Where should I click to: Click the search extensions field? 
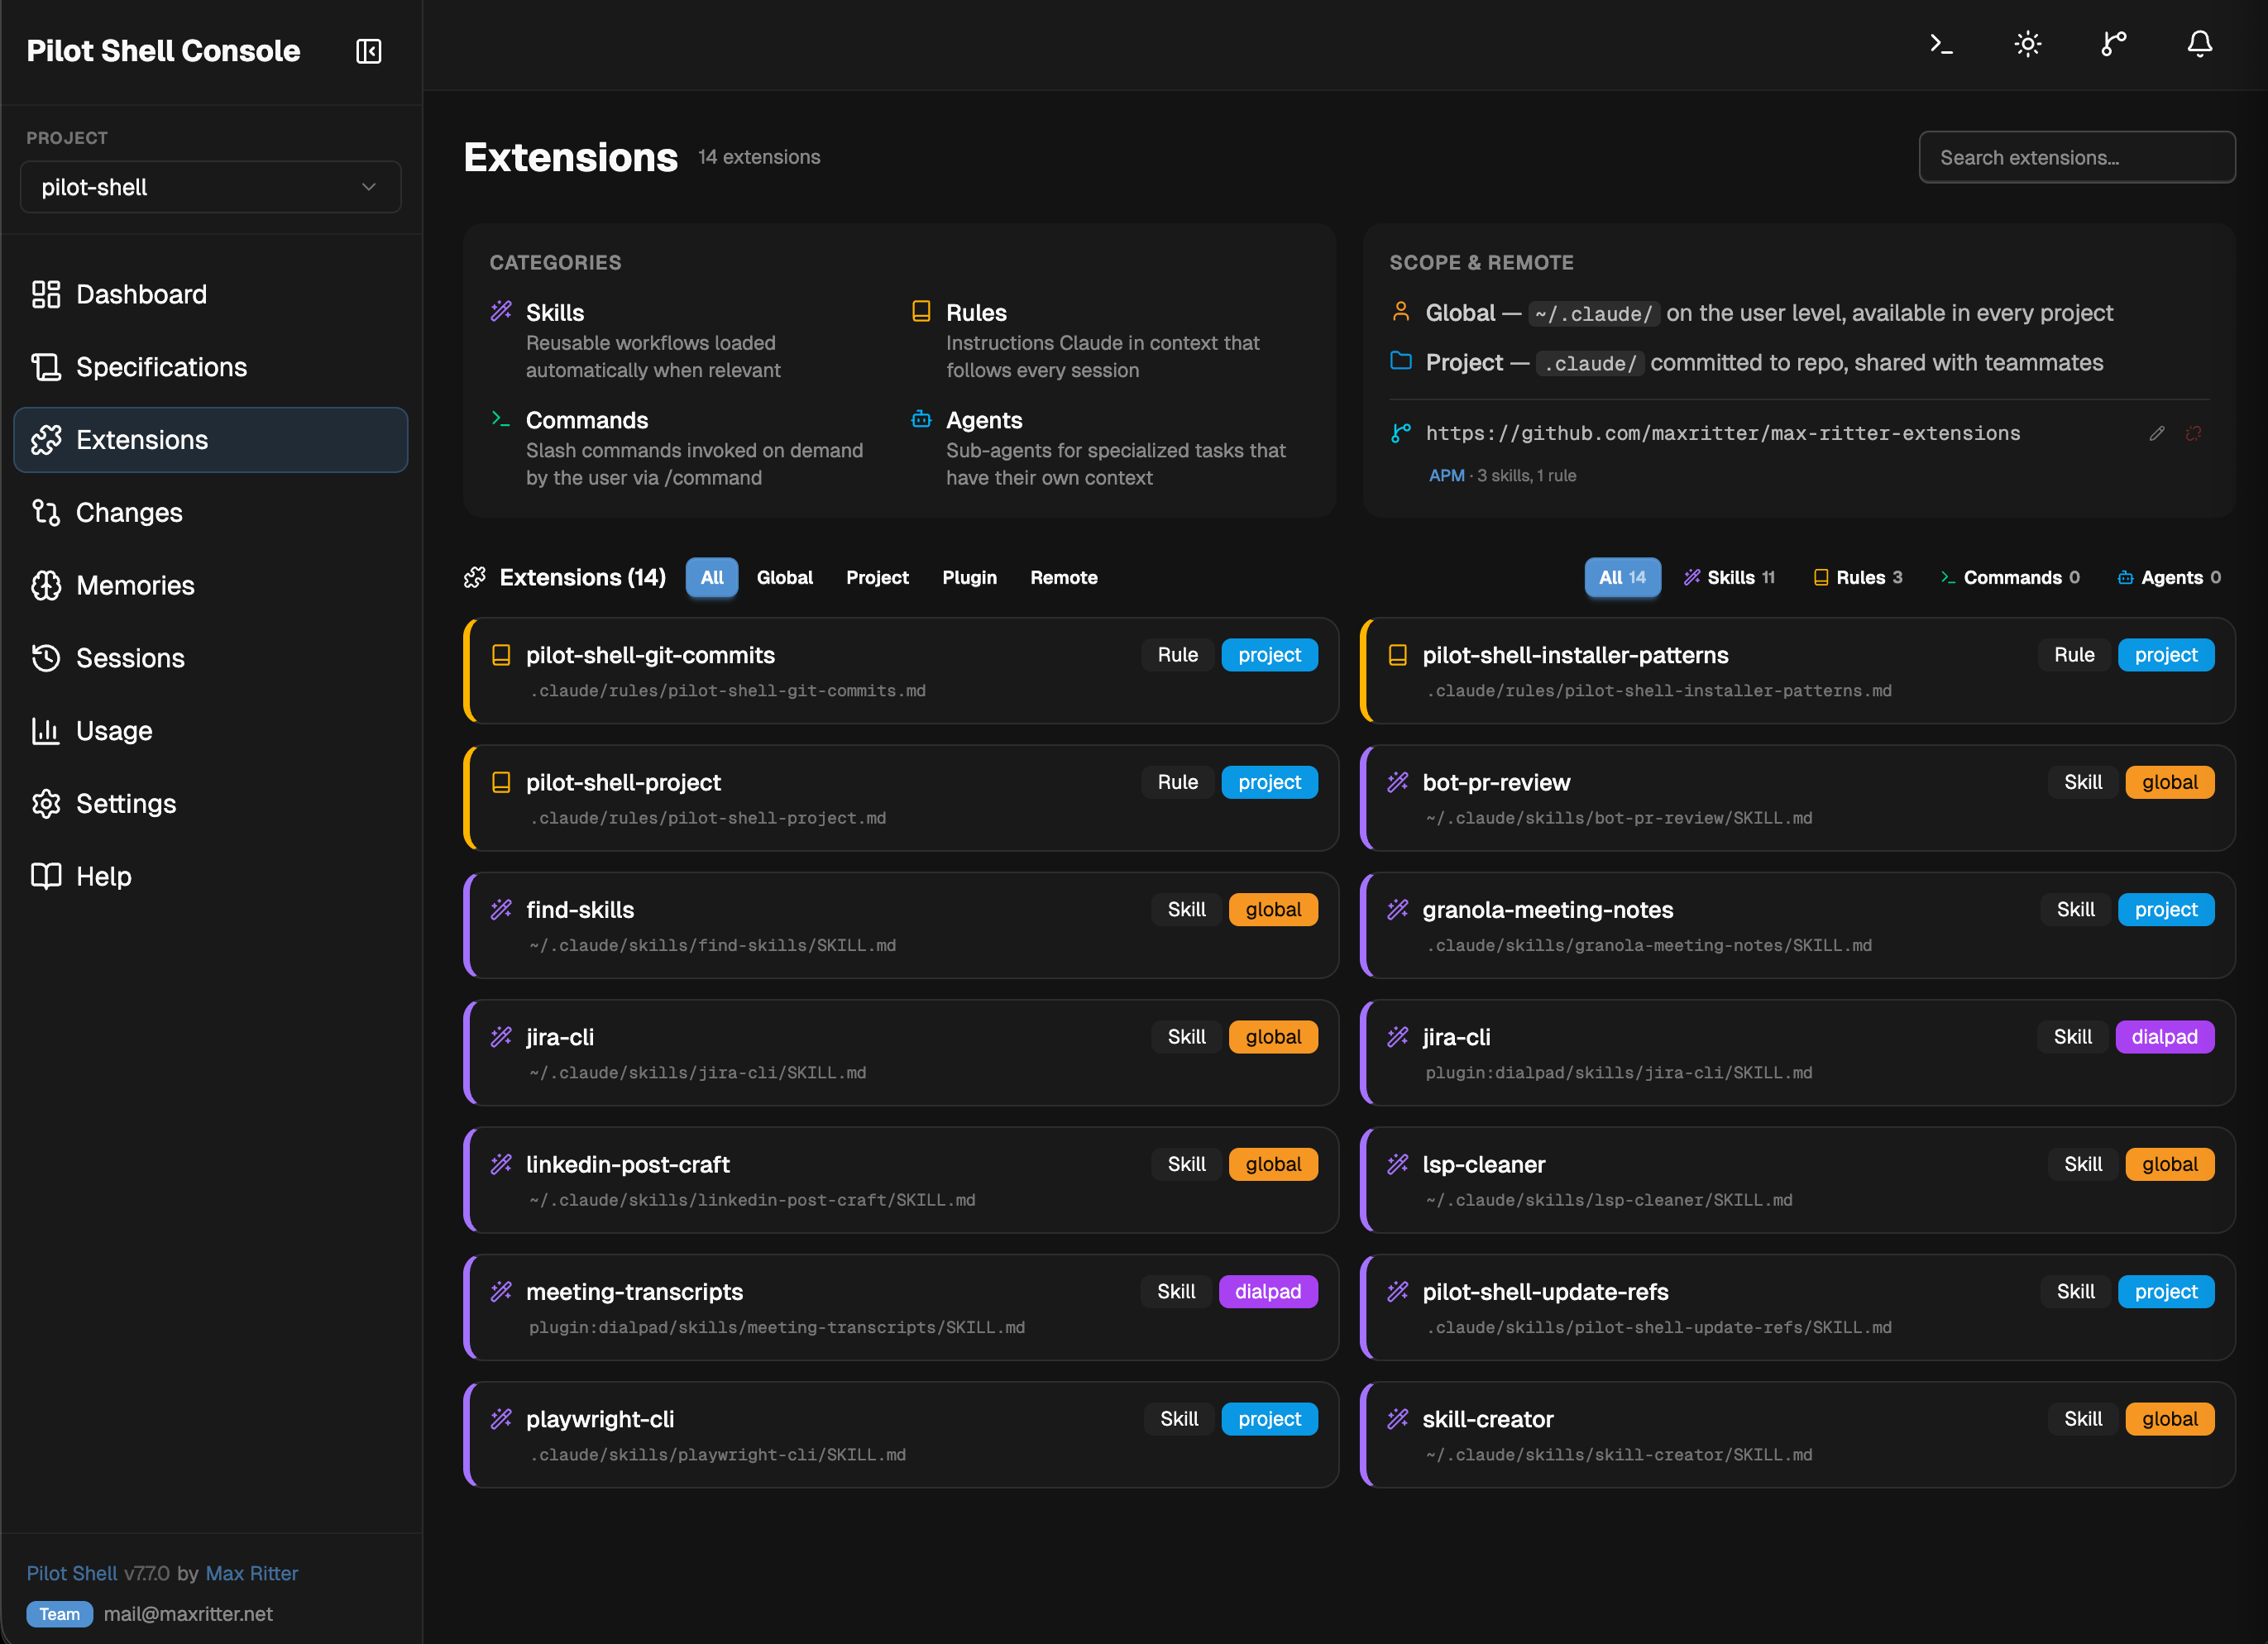click(x=2076, y=157)
